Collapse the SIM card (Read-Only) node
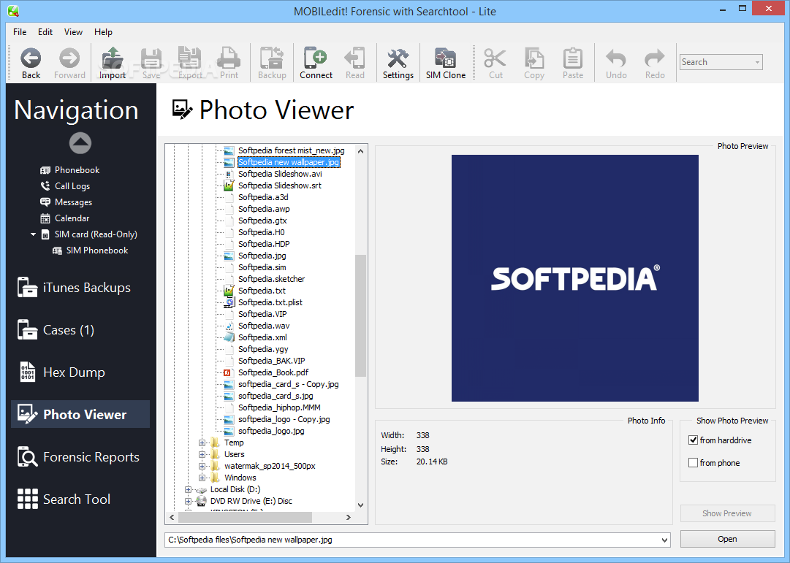This screenshot has width=790, height=563. pos(34,234)
